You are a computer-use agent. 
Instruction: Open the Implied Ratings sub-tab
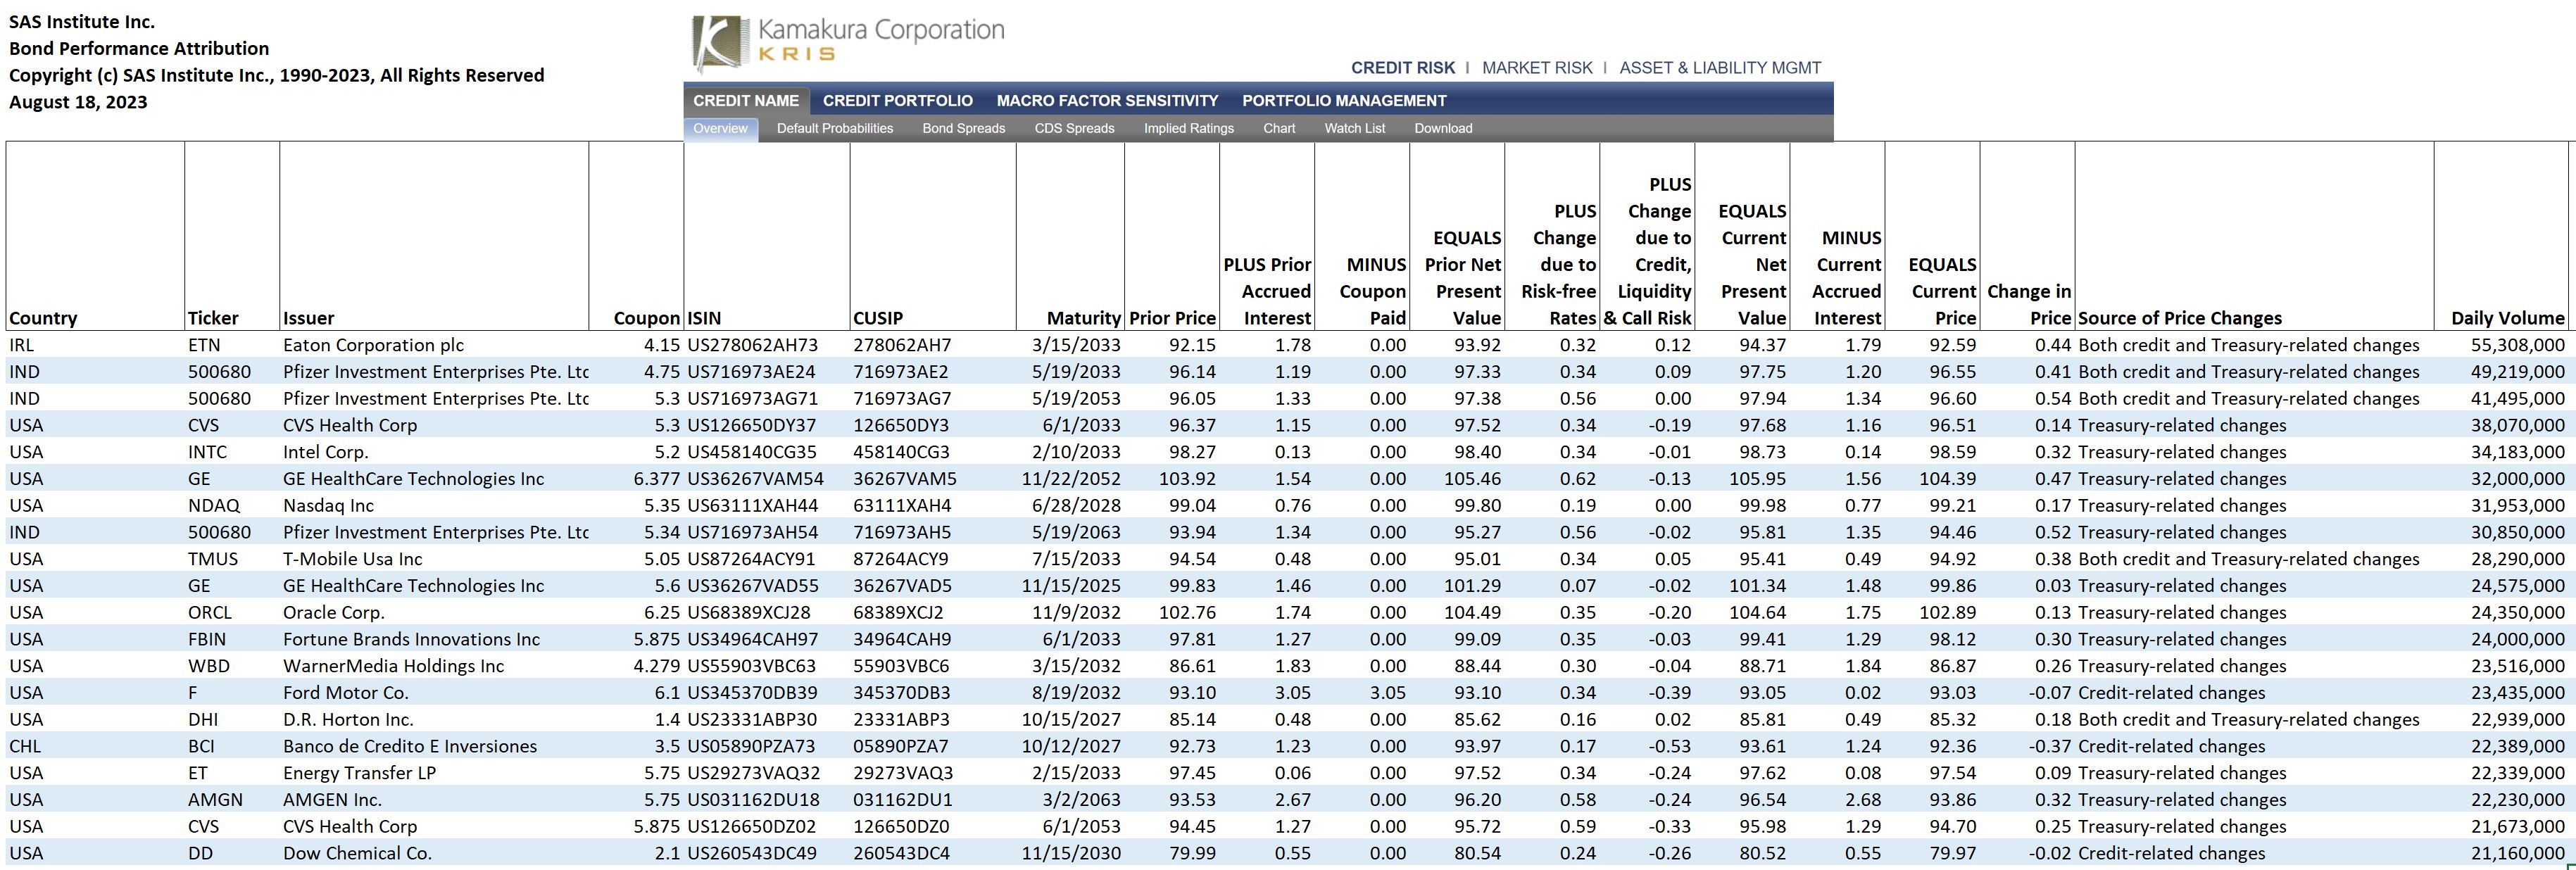(1189, 129)
